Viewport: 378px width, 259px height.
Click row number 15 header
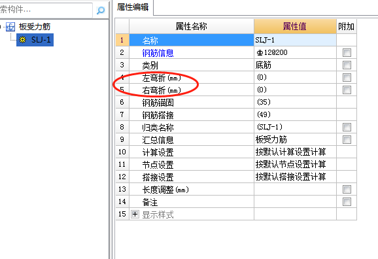pyautogui.click(x=122, y=214)
